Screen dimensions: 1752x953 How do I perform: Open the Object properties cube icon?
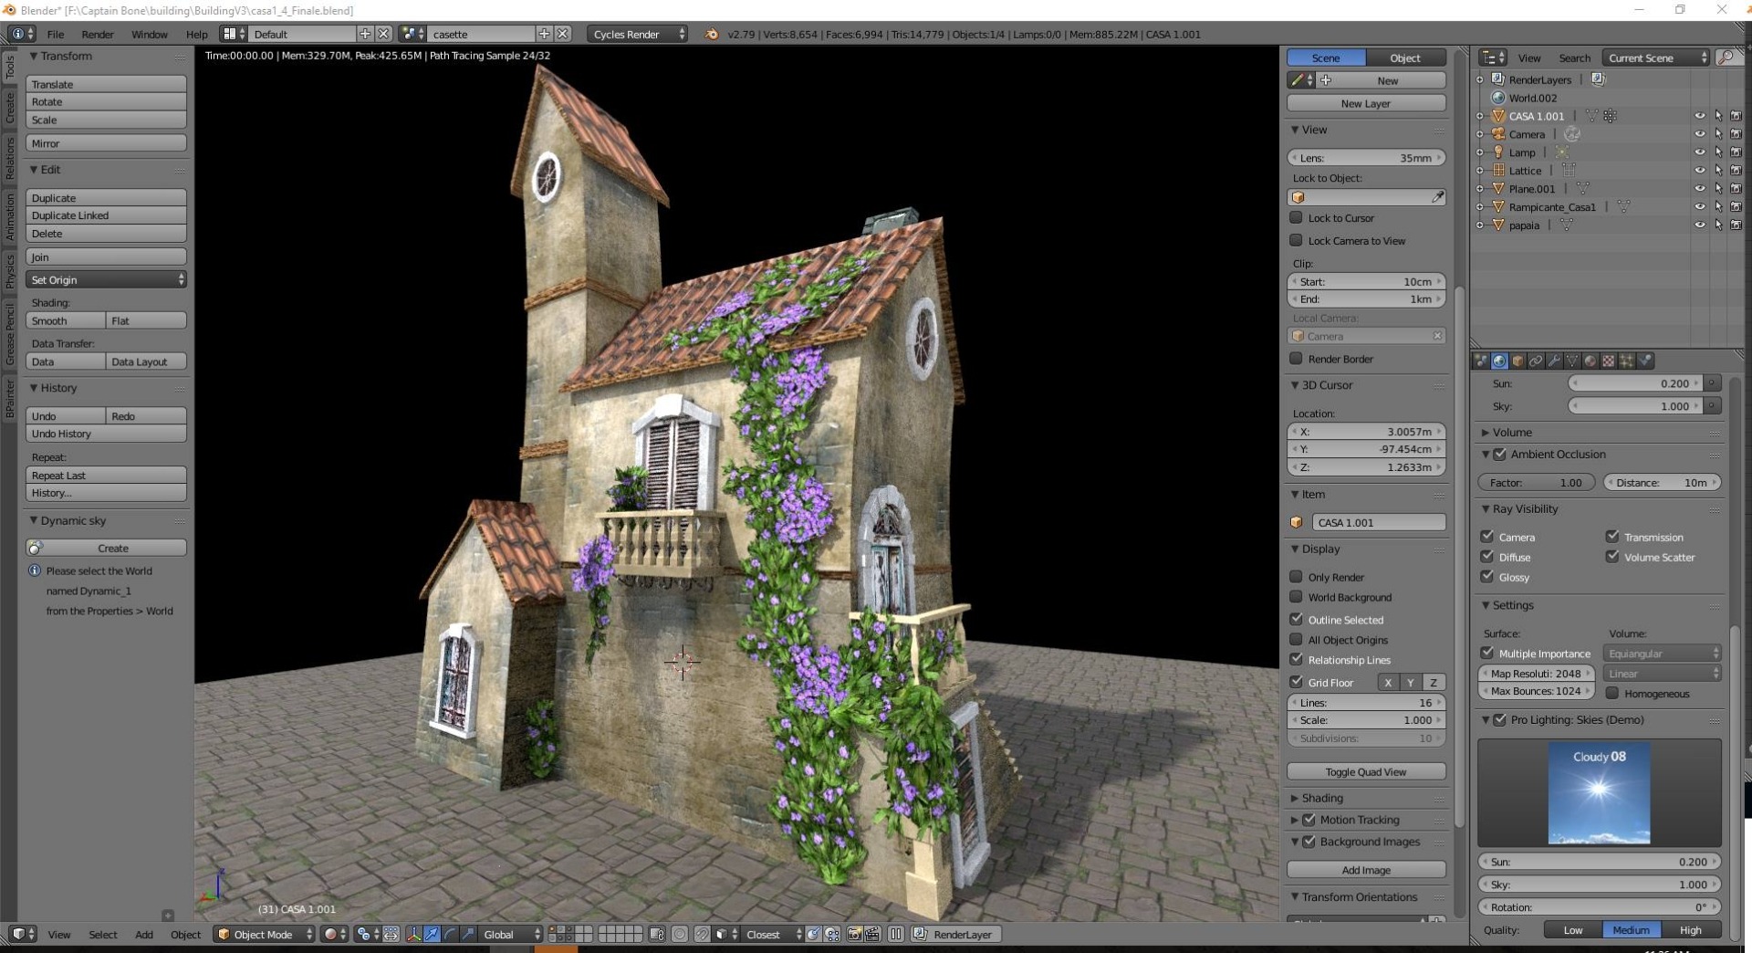pos(1517,361)
